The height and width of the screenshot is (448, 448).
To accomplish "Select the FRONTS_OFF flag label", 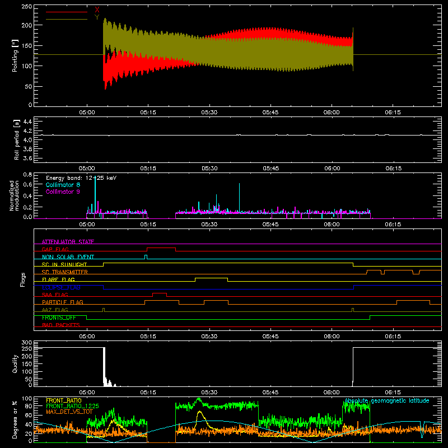I will click(59, 318).
